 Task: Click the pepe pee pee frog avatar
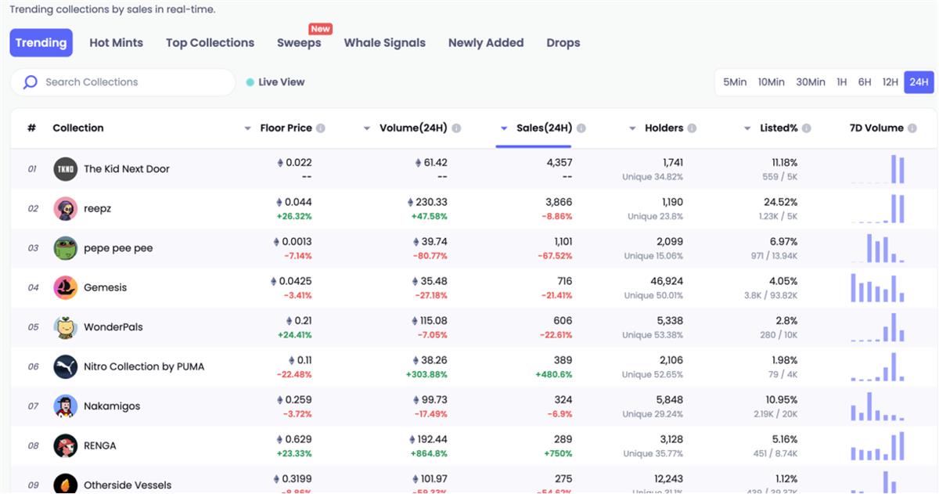click(66, 248)
